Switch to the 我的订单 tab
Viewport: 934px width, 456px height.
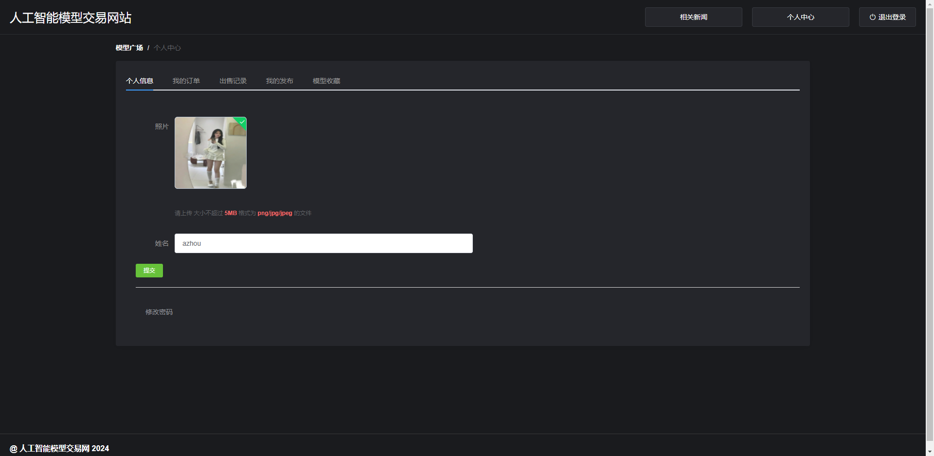pyautogui.click(x=186, y=81)
